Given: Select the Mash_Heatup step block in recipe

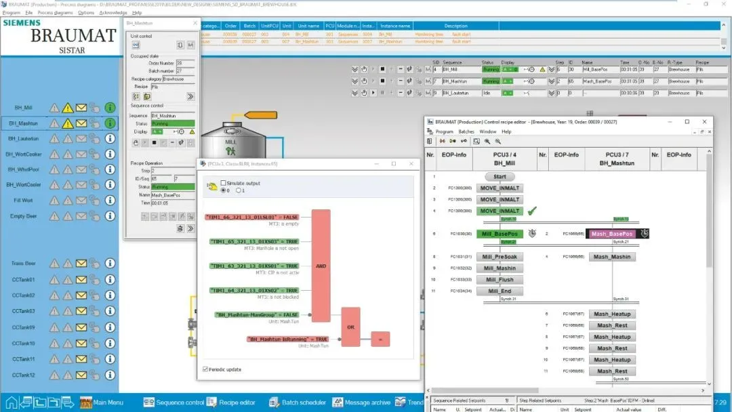Looking at the screenshot, I should pyautogui.click(x=612, y=314).
